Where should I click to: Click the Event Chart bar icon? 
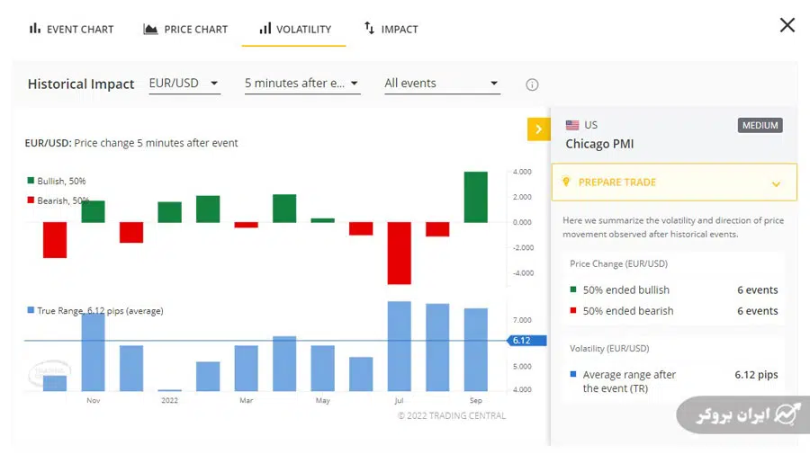[x=35, y=29]
